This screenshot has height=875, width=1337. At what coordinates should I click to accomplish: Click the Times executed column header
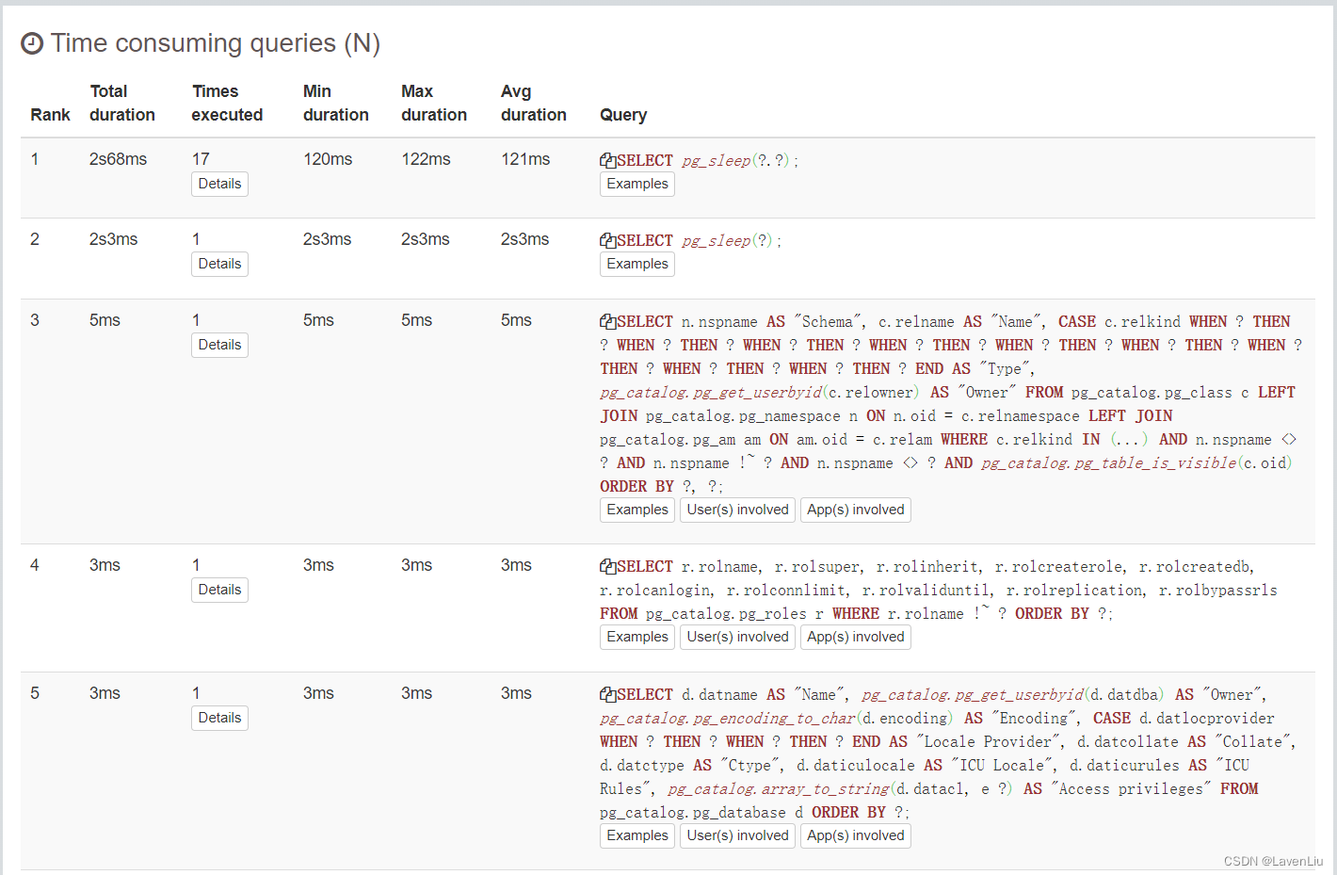(227, 104)
